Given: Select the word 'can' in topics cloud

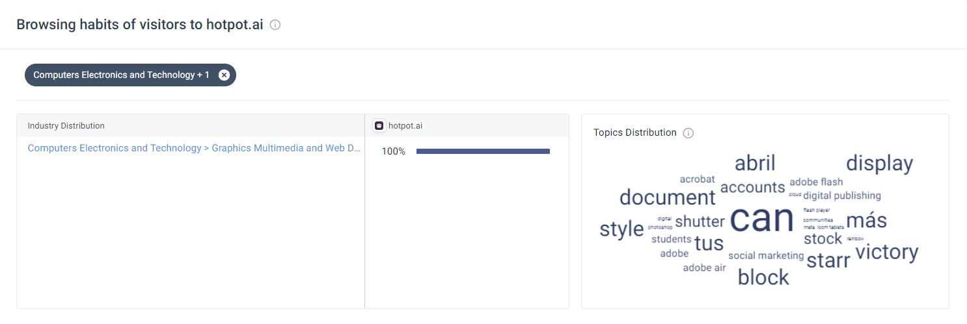Looking at the screenshot, I should point(762,219).
